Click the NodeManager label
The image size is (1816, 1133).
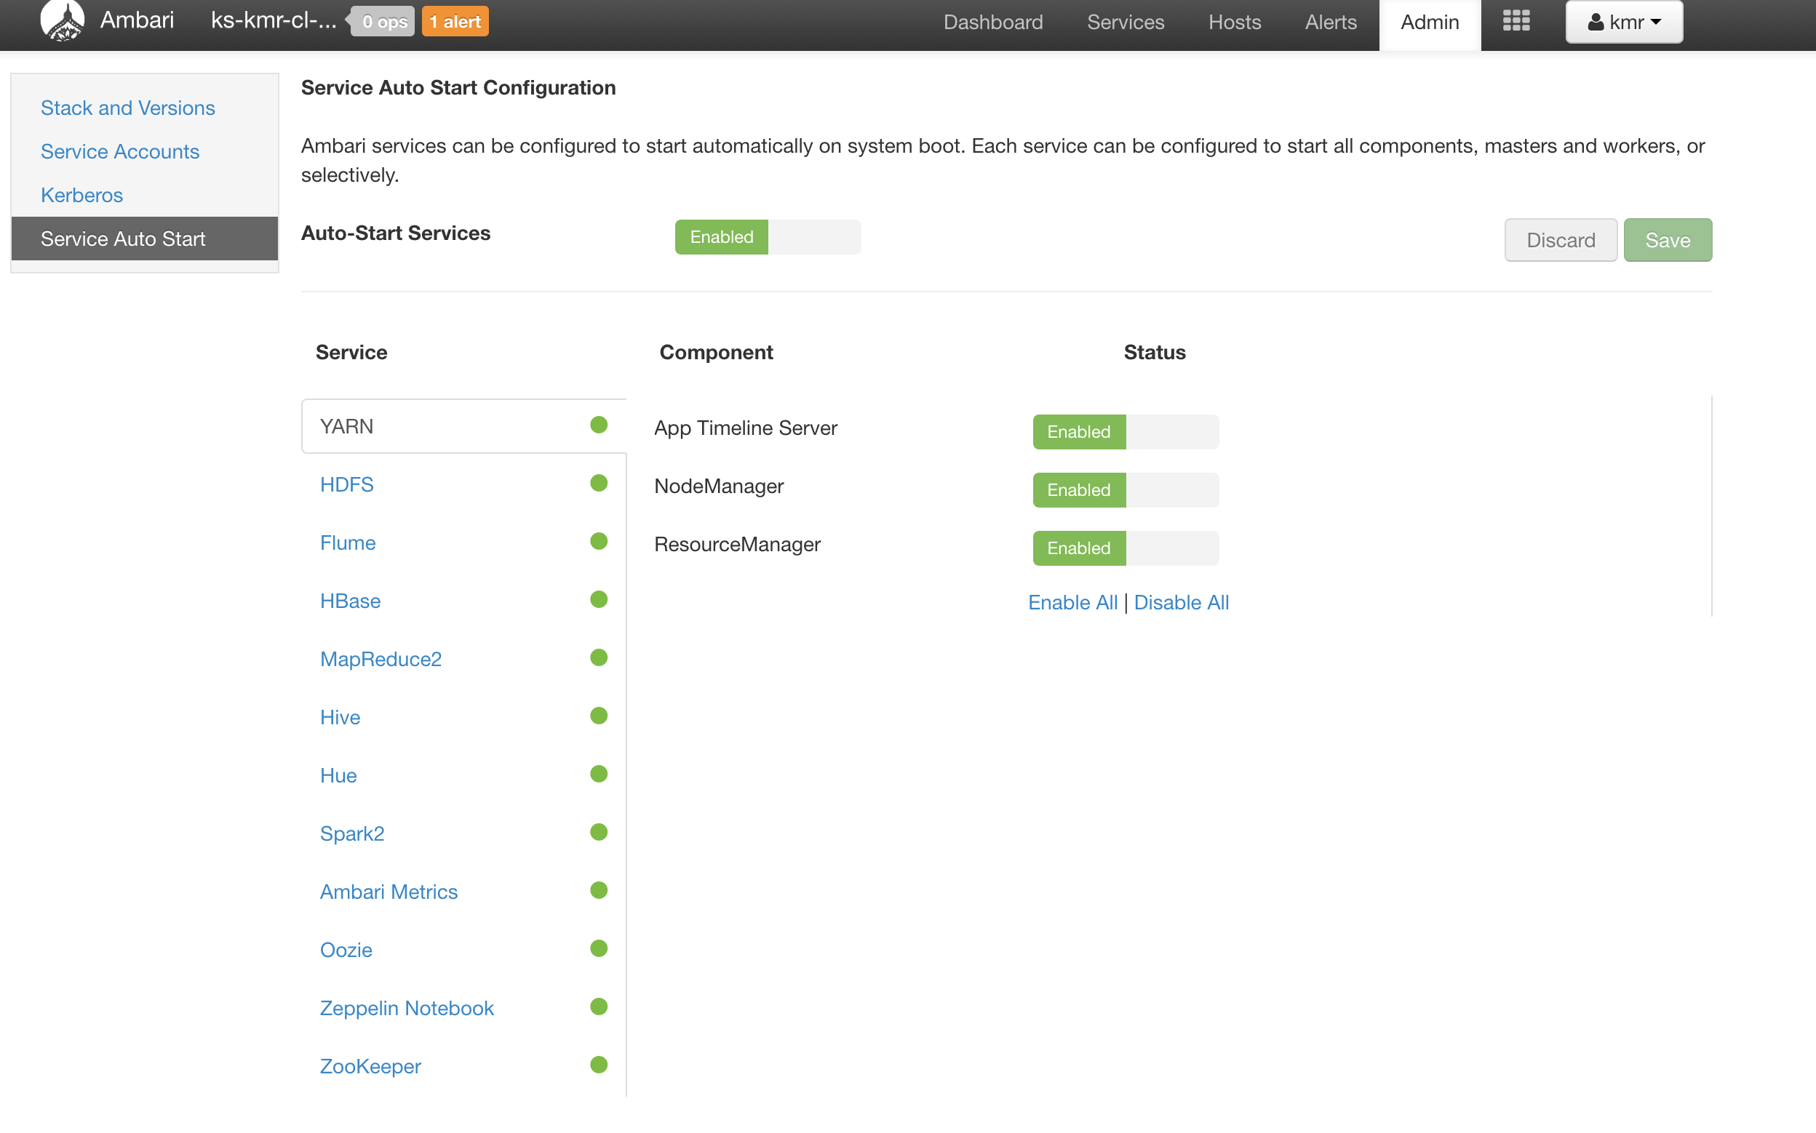pos(718,486)
